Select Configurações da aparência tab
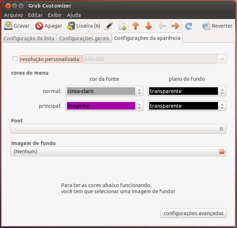The width and height of the screenshot is (237, 228). [147, 38]
